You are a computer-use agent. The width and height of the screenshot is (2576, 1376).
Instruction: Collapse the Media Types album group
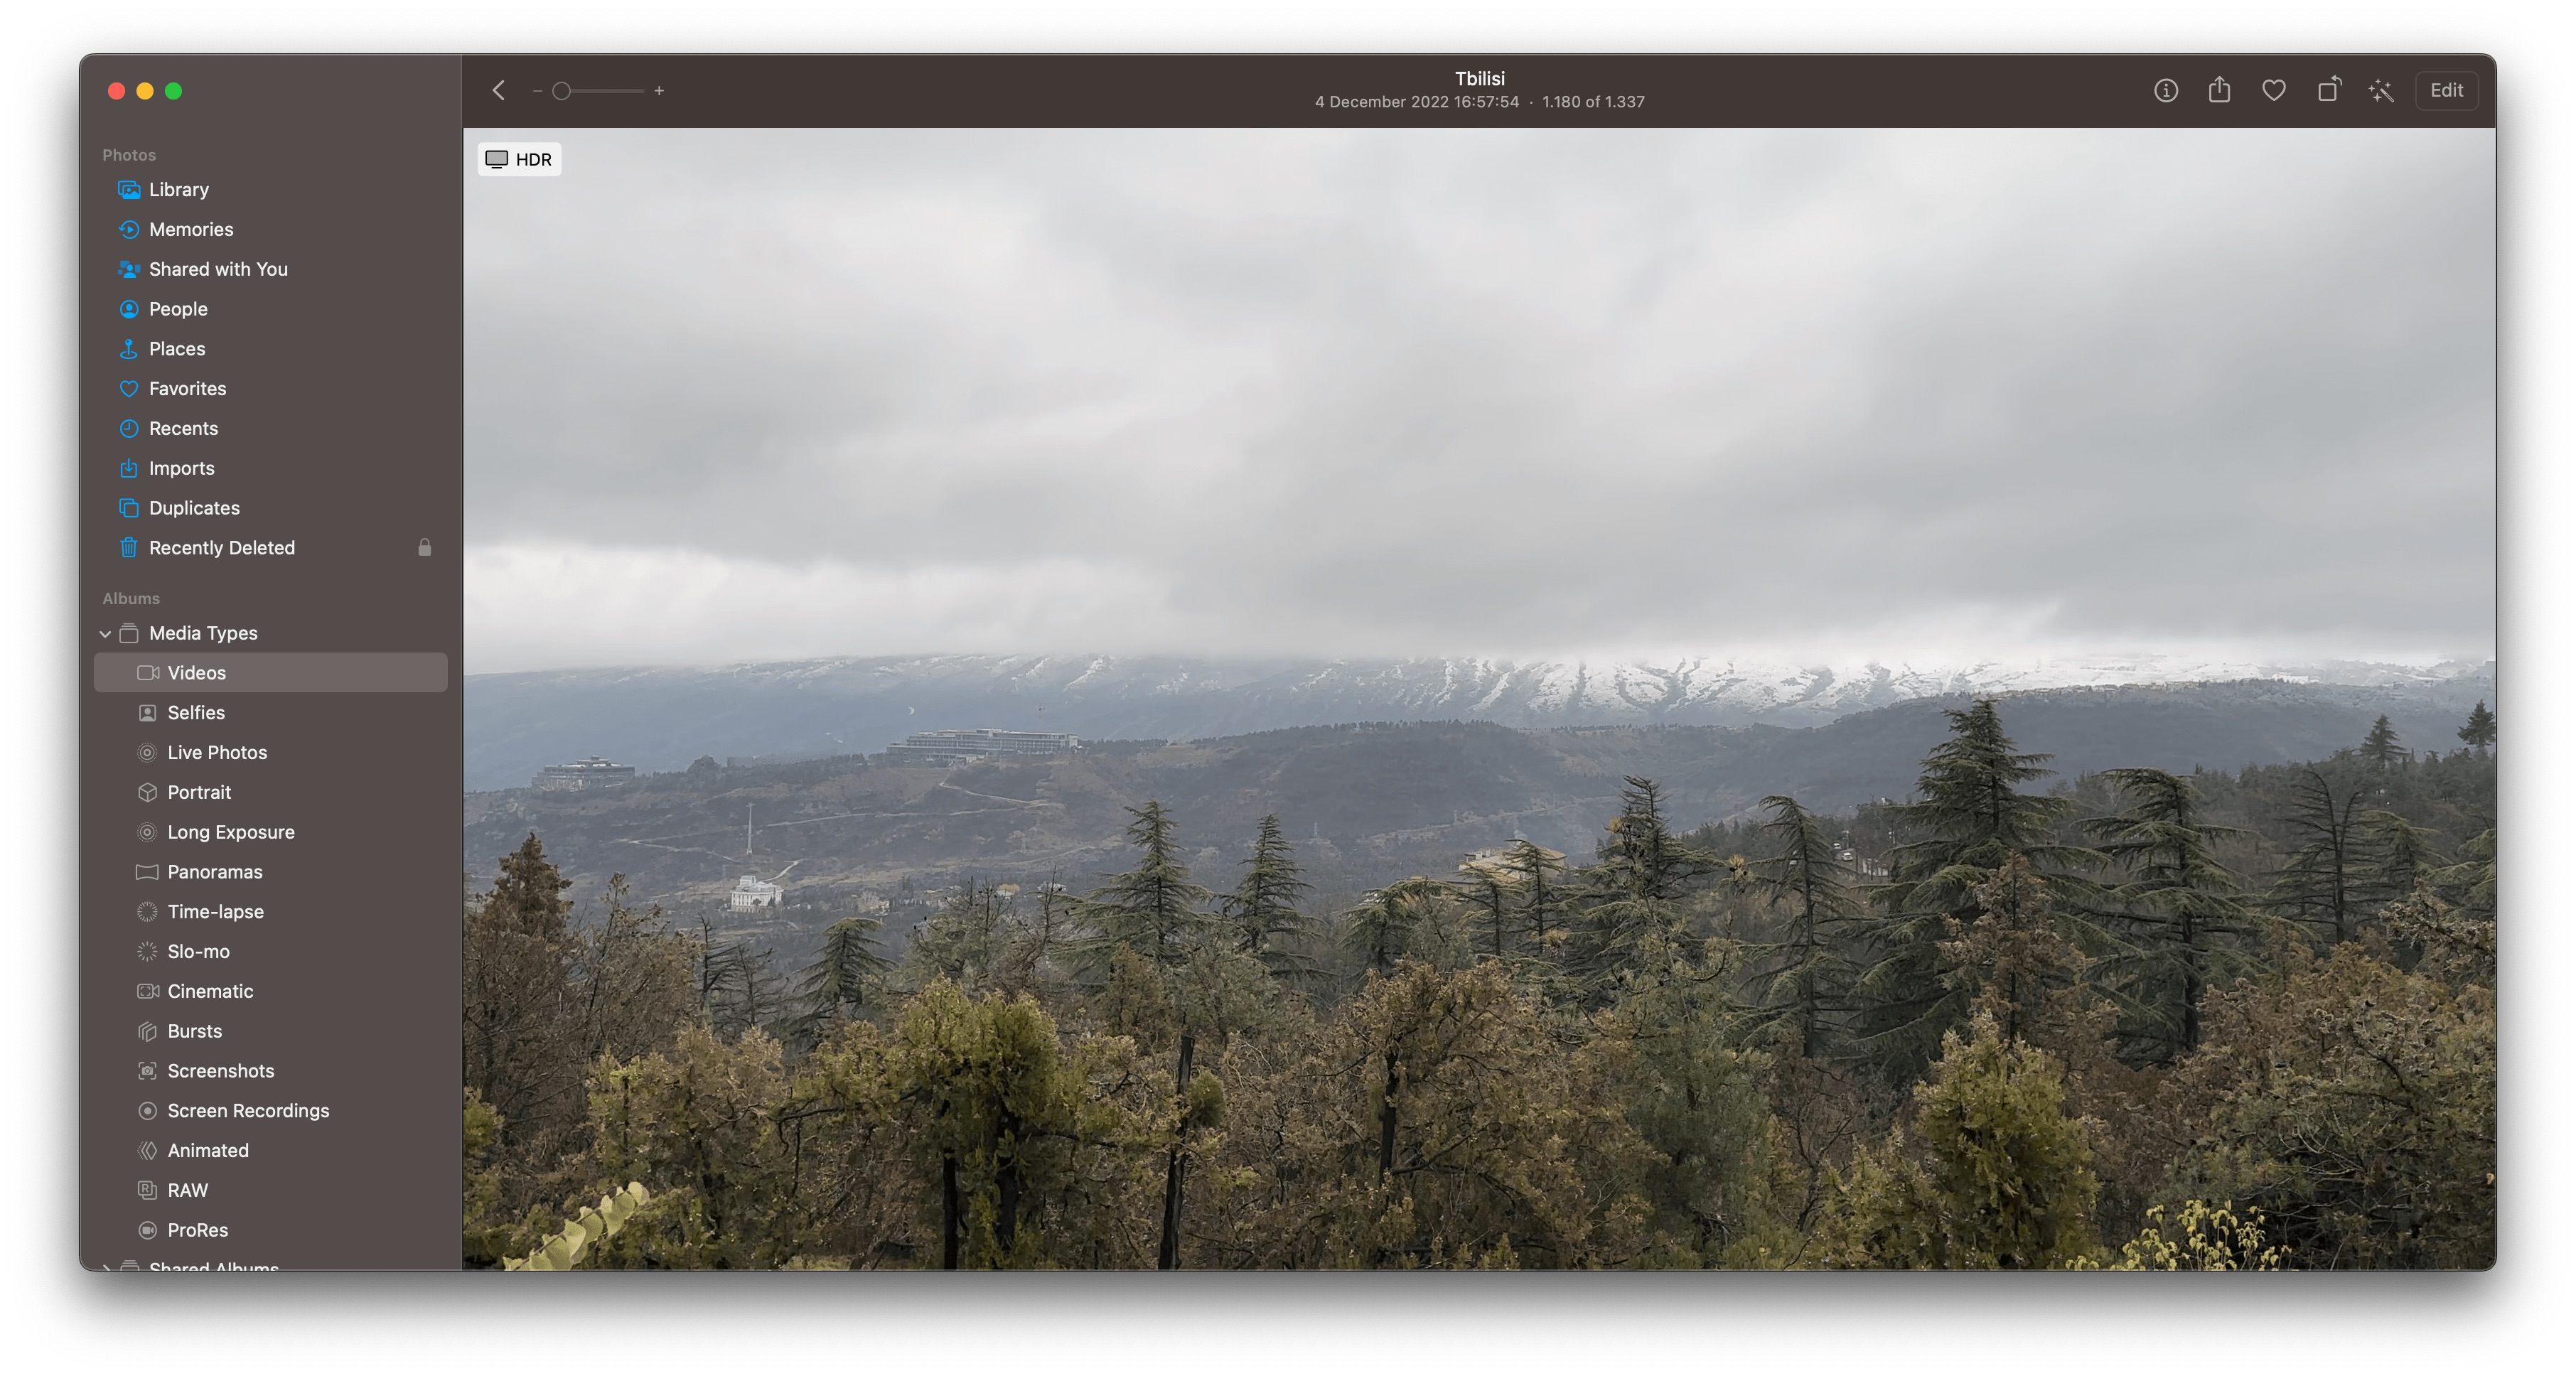coord(106,632)
